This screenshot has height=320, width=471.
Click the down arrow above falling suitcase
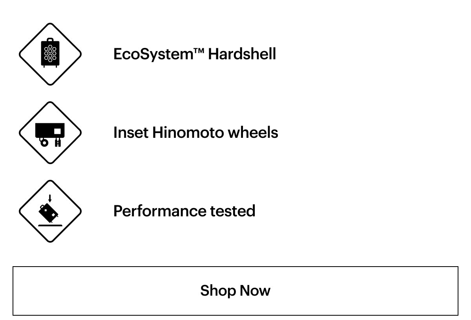point(50,198)
